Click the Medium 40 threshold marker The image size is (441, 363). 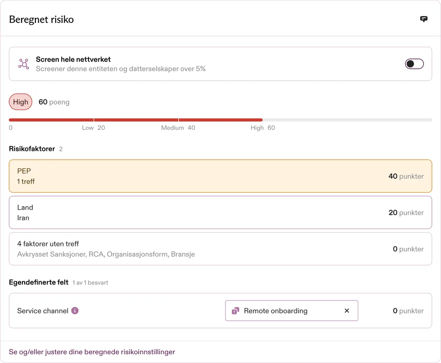coord(178,128)
